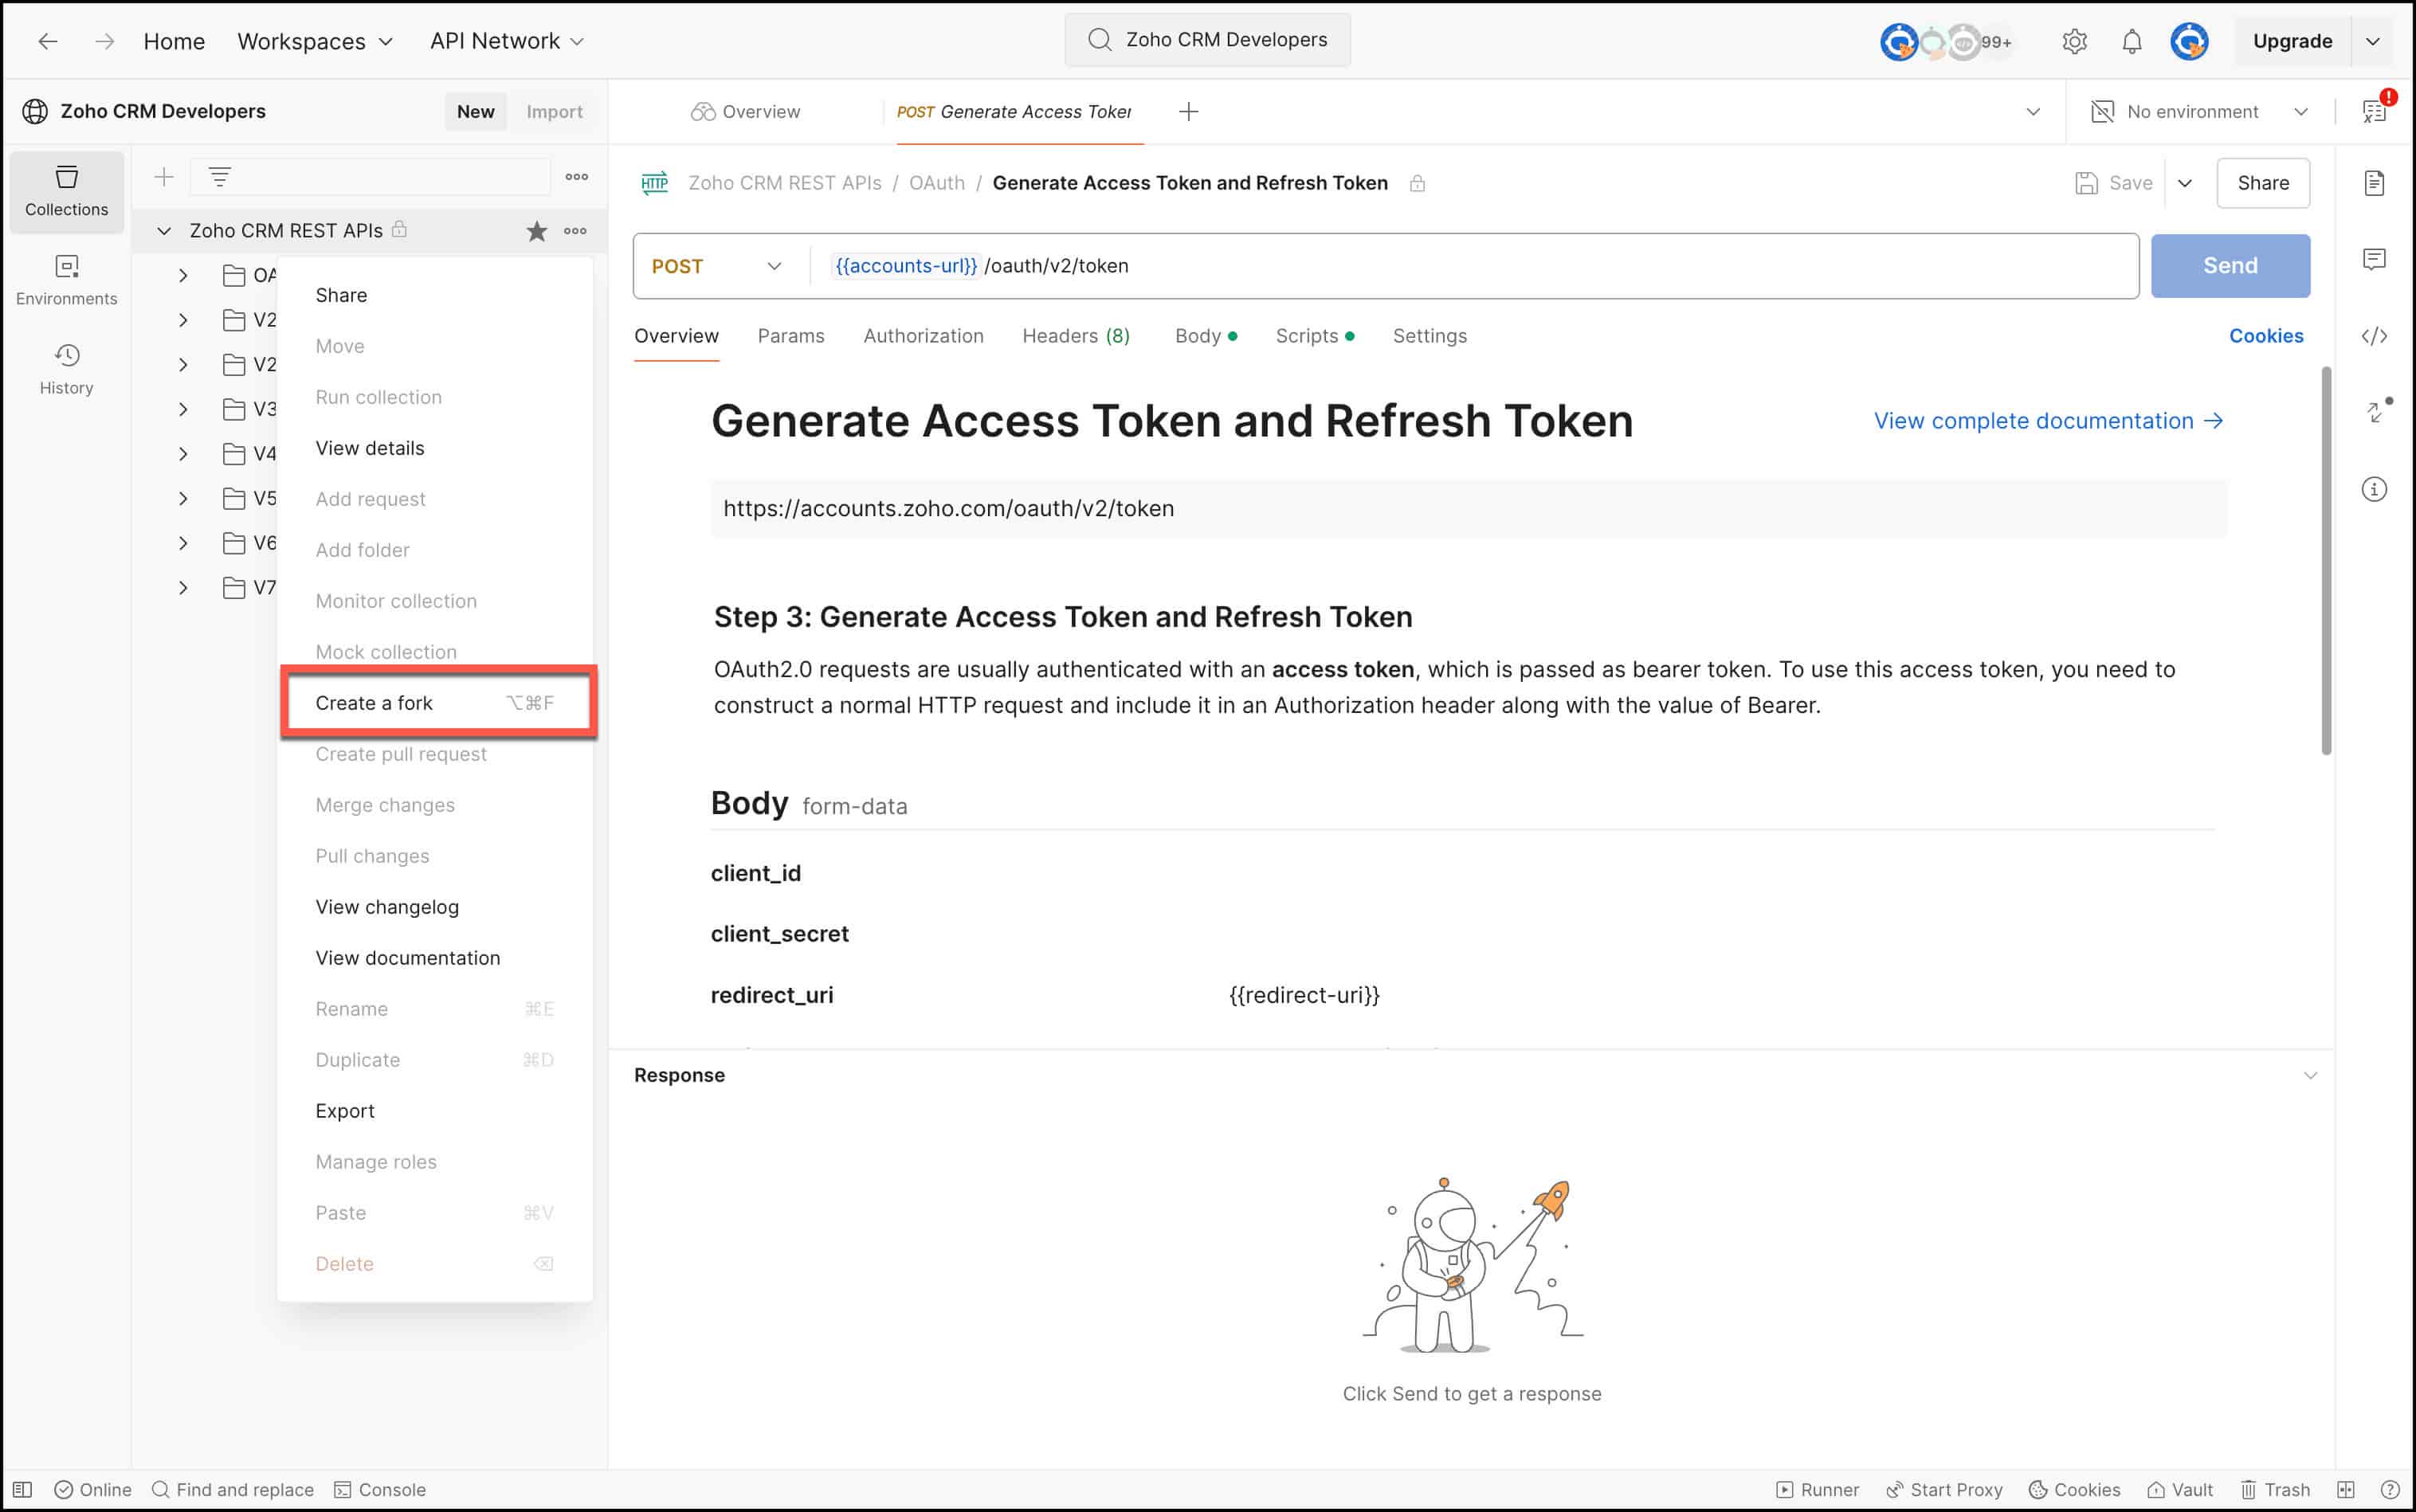Open View complete documentation link
Viewport: 2416px width, 1512px height.
[x=2048, y=421]
